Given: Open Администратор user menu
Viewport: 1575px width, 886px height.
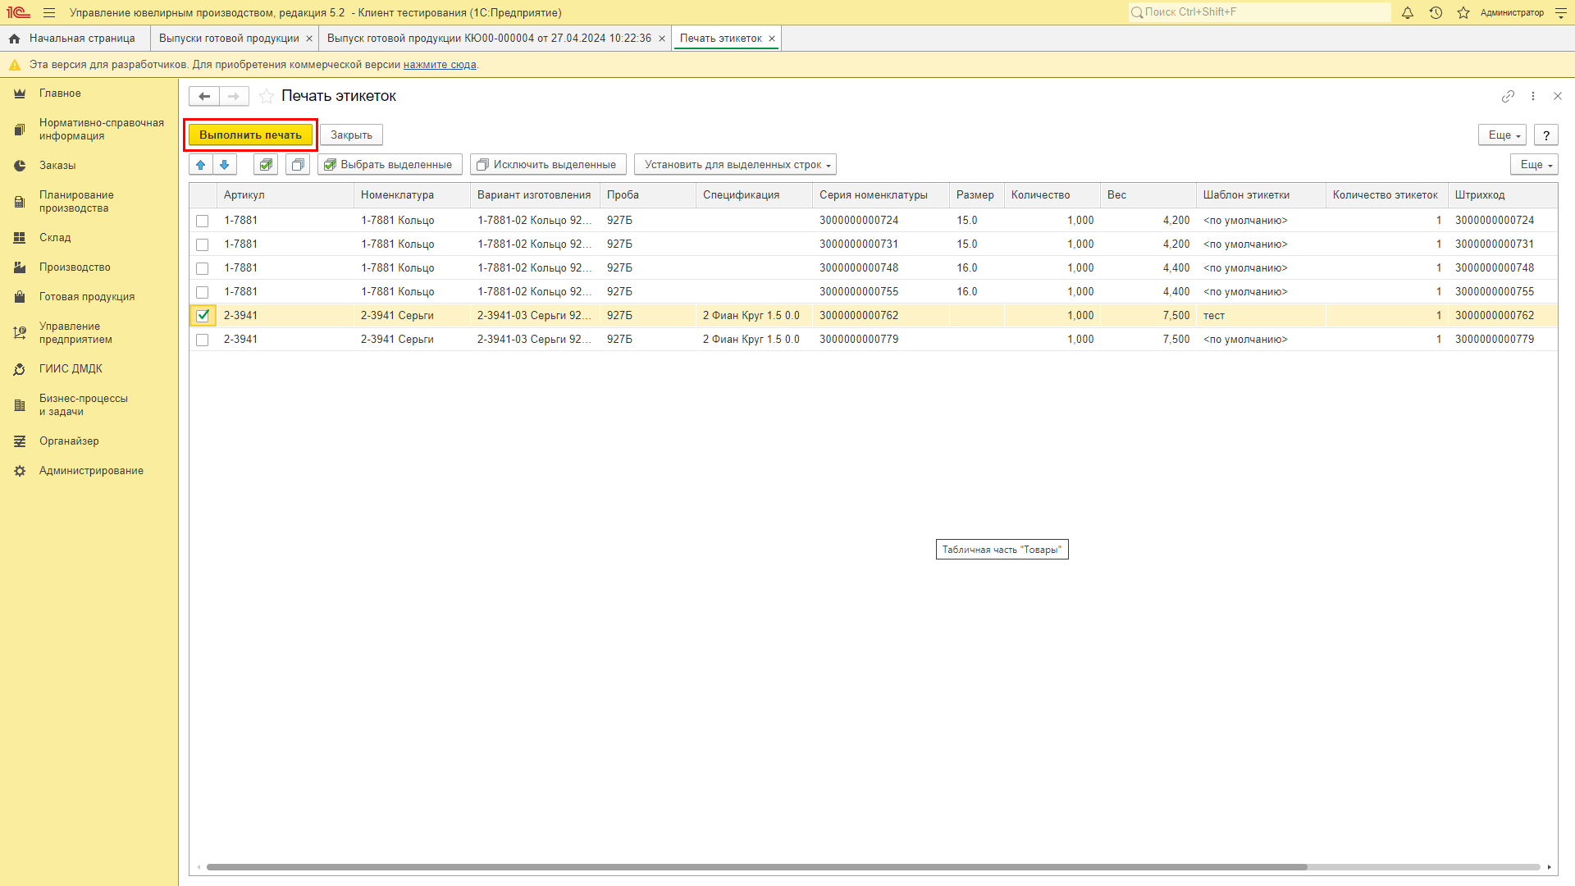Looking at the screenshot, I should pos(1512,12).
